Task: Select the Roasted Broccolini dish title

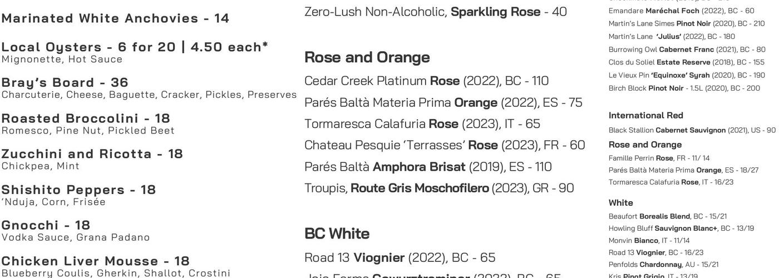Action: 86,118
